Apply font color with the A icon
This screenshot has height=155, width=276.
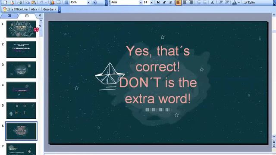click(x=234, y=2)
